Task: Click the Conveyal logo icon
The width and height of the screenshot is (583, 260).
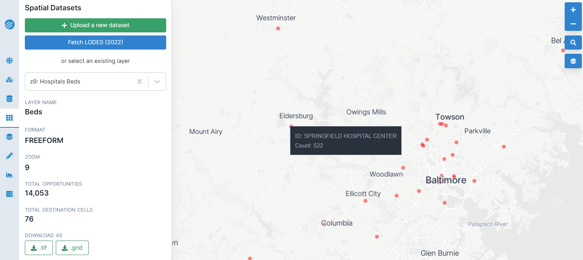Action: click(x=10, y=25)
